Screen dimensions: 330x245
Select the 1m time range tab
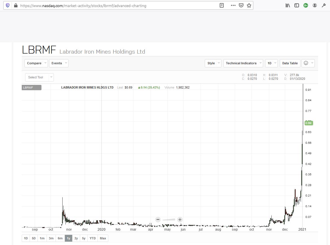tap(42, 238)
